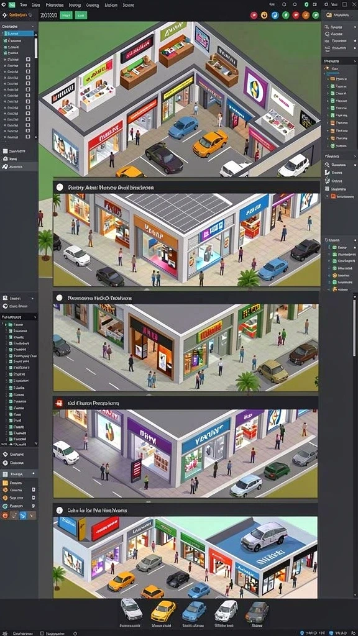Click the red circular icon in the top toolbar
Viewport: 358px width, 636px height.
coord(254,16)
